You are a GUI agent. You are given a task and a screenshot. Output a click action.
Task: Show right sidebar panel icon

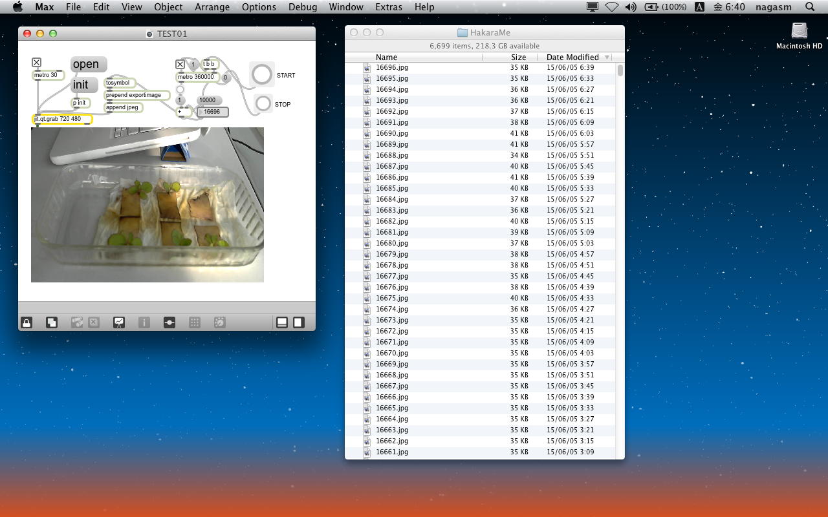pos(299,322)
